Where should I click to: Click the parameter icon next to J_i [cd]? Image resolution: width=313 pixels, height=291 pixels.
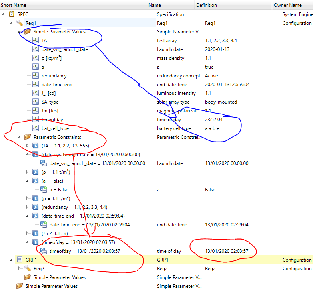[x=36, y=93]
